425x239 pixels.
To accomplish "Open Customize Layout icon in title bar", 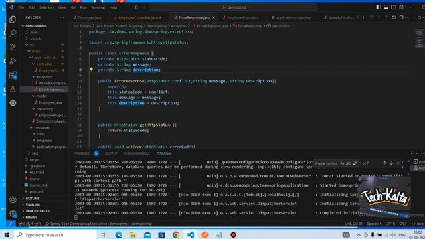I will pyautogui.click(x=401, y=7).
